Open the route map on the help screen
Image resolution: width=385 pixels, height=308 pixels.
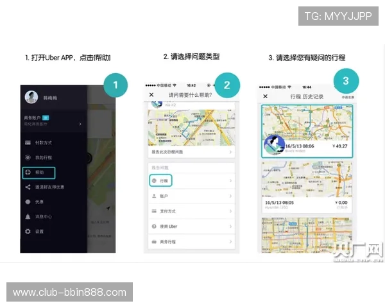coord(191,128)
